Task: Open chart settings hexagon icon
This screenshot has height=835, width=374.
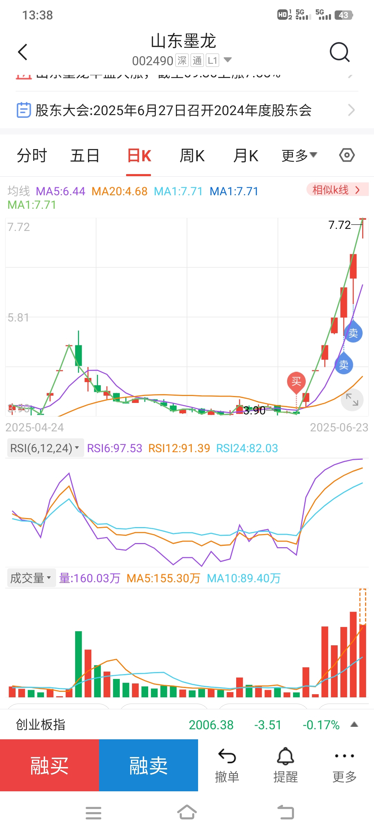Action: 347,155
